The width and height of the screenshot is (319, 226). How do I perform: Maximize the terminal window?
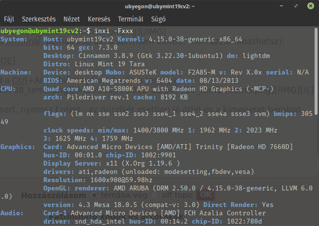(296, 6)
